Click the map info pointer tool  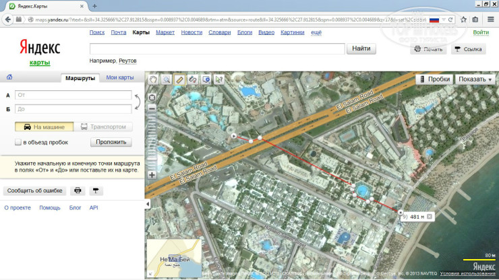pyautogui.click(x=219, y=79)
